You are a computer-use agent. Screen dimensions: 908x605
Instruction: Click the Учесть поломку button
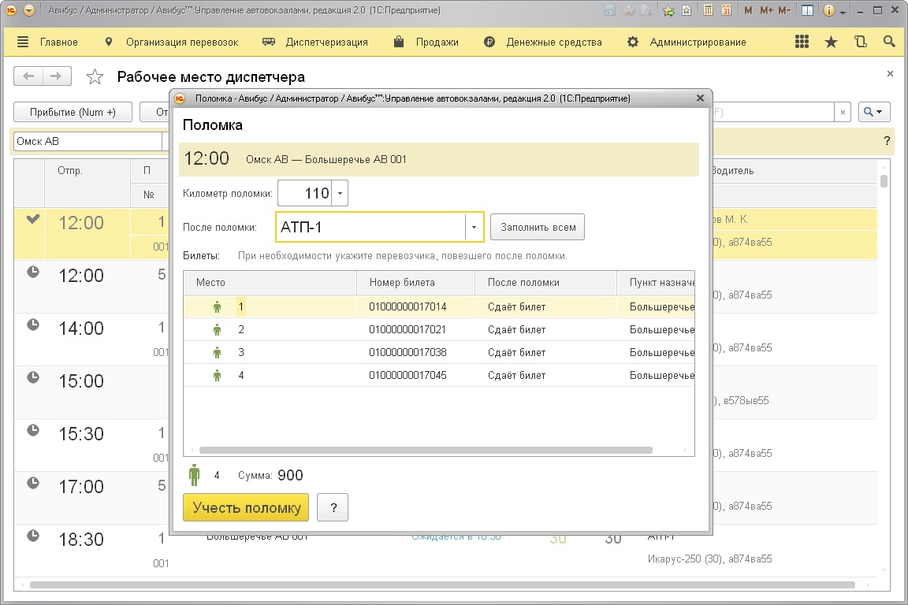[246, 508]
